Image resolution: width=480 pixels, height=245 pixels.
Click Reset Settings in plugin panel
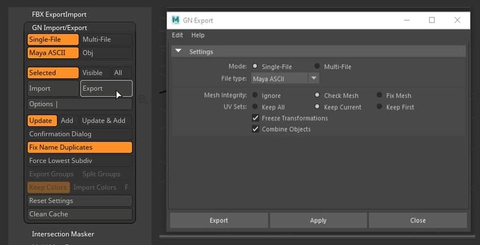click(x=79, y=201)
